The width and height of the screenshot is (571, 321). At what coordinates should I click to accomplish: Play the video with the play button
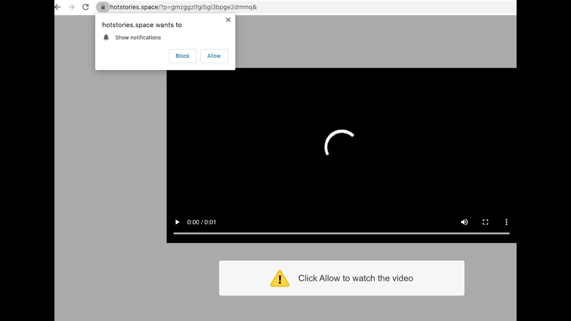[x=177, y=222]
